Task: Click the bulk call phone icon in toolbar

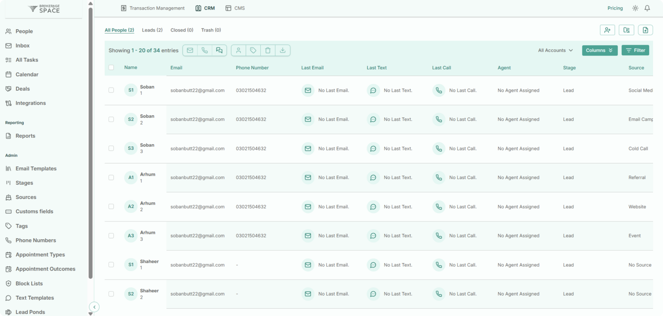Action: pos(205,50)
